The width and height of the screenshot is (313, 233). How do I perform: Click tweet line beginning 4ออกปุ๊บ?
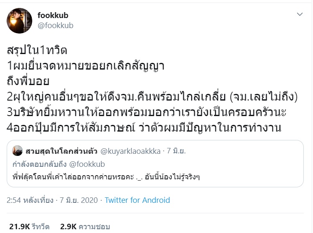point(145,127)
